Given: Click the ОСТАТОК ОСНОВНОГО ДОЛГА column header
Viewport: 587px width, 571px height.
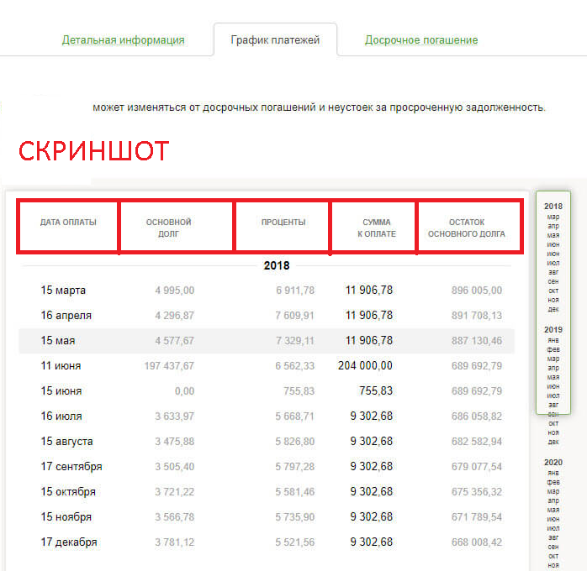Looking at the screenshot, I should 467,228.
